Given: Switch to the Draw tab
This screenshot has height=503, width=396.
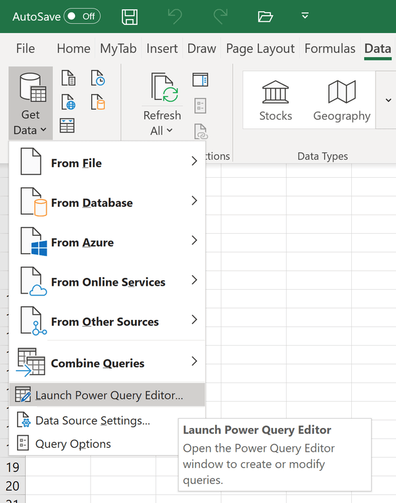Looking at the screenshot, I should pos(201,49).
